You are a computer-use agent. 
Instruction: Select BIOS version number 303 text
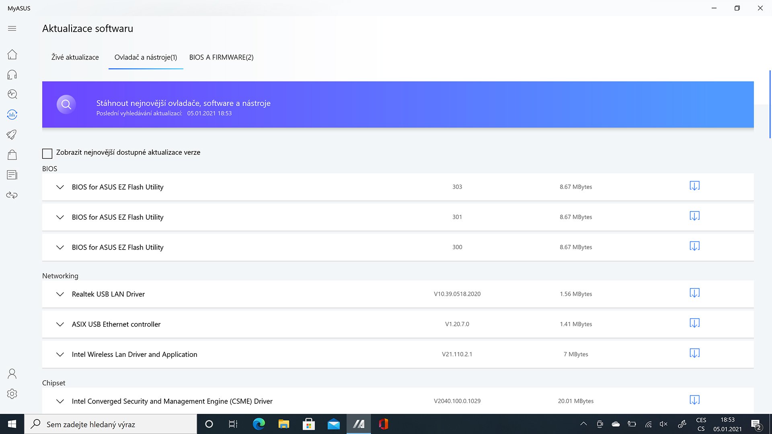click(x=457, y=187)
